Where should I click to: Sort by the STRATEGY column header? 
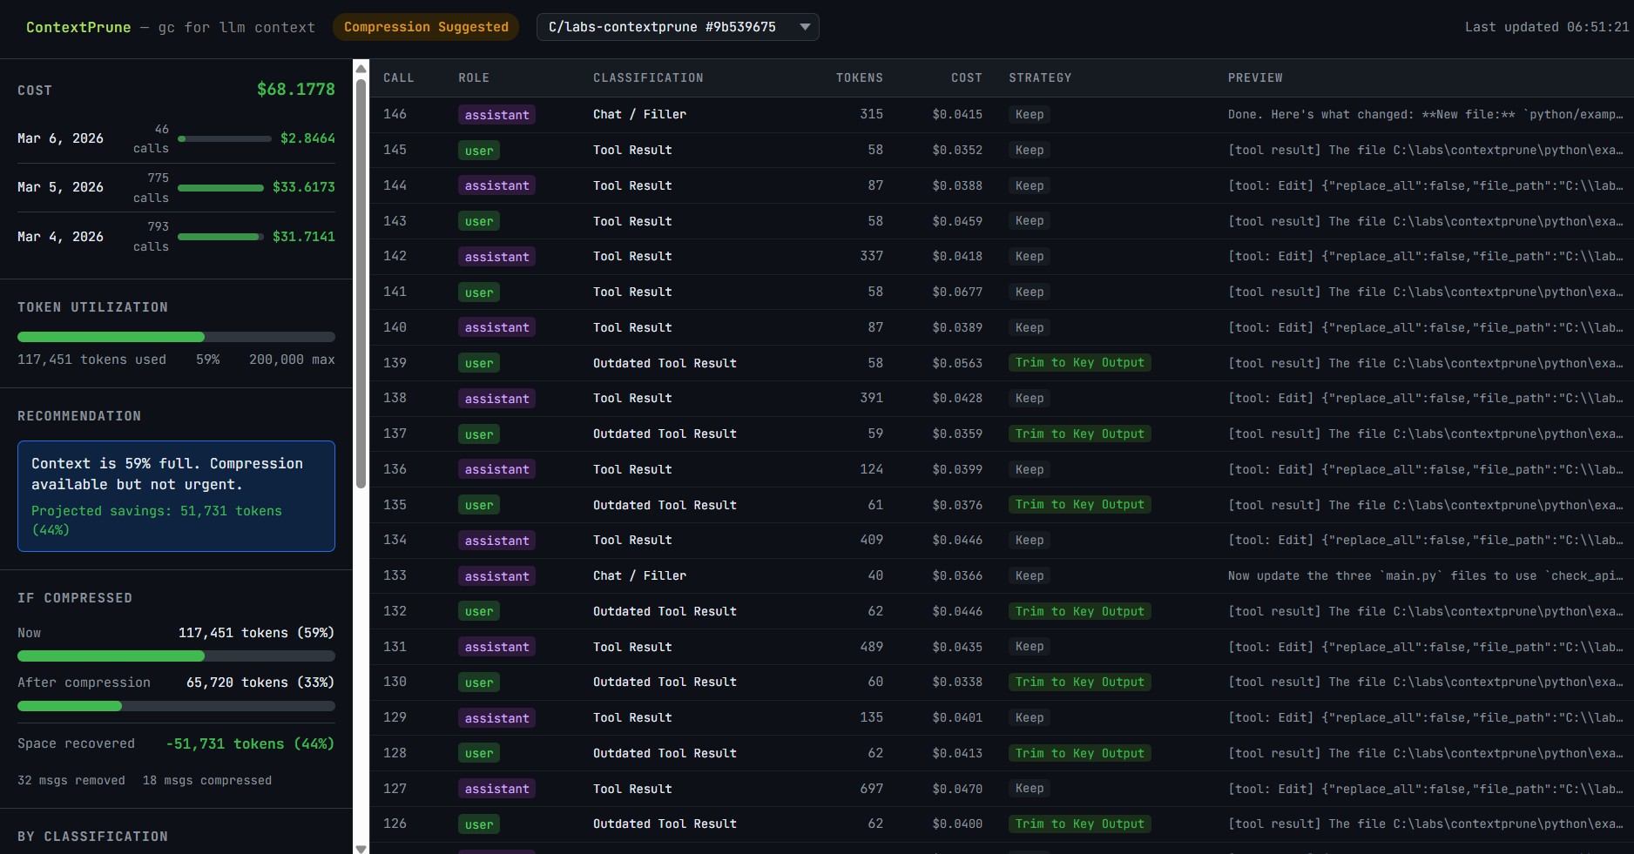click(1040, 77)
